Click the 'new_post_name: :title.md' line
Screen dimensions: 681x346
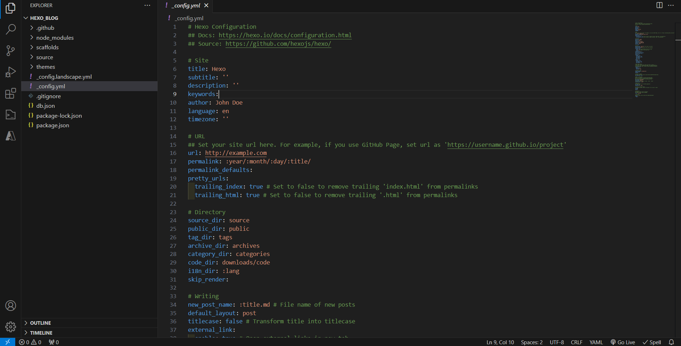click(x=271, y=305)
